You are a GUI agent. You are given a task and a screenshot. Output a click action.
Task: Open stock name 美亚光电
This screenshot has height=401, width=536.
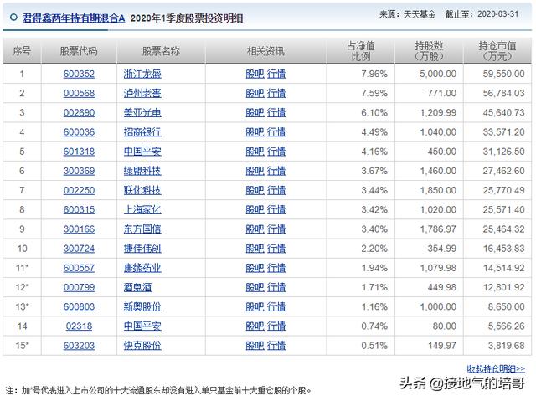142,113
